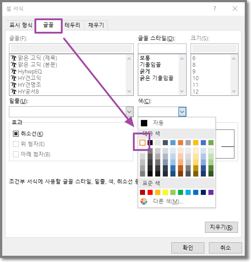Pick the orange theme color swatch
The image size is (251, 262).
tap(181, 142)
